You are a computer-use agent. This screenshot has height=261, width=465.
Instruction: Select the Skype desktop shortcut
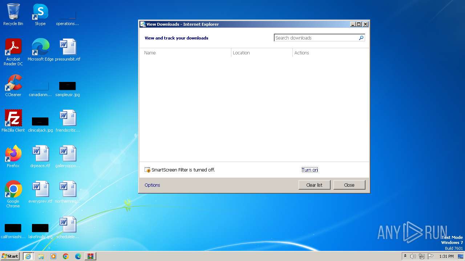[40, 15]
